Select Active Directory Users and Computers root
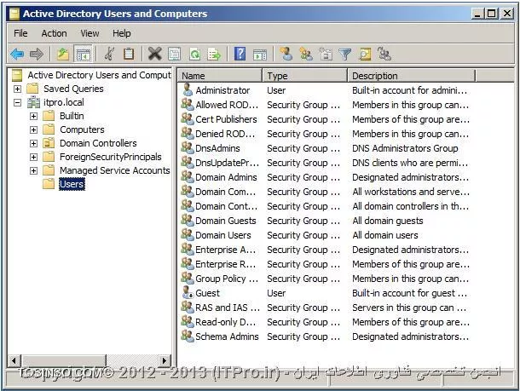Viewport: 520px width, 391px height. click(x=99, y=75)
